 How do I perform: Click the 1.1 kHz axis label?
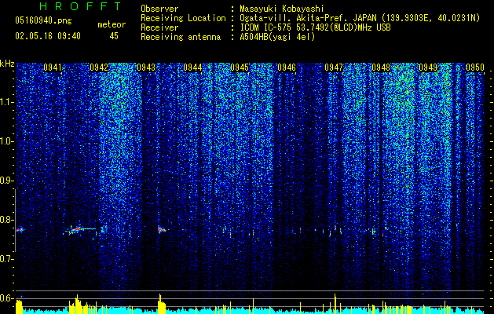click(x=7, y=102)
